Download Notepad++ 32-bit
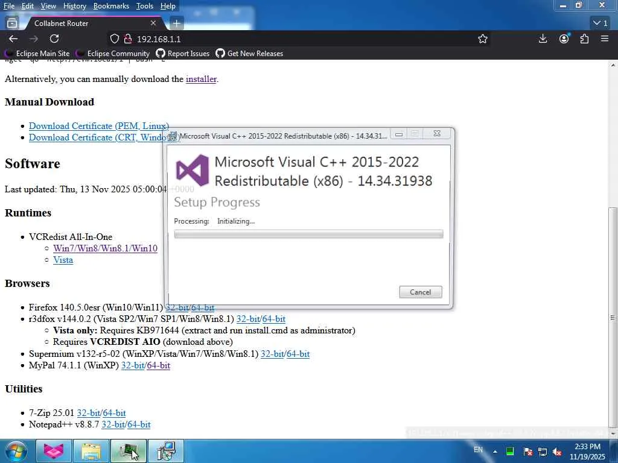 pyautogui.click(x=113, y=424)
